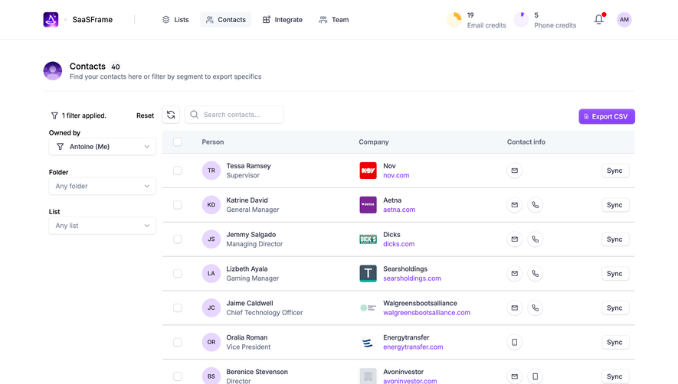This screenshot has width=678, height=384.
Task: Sync Katrine David's contact
Action: coord(615,205)
